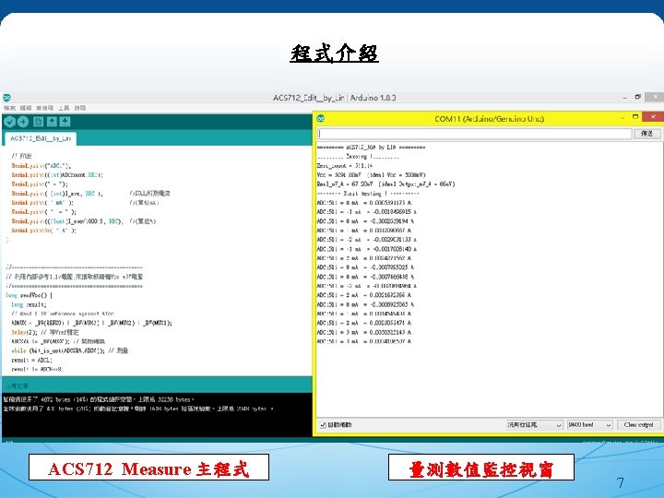Click the '程式介紹' slide title
The height and width of the screenshot is (498, 664).
[334, 53]
